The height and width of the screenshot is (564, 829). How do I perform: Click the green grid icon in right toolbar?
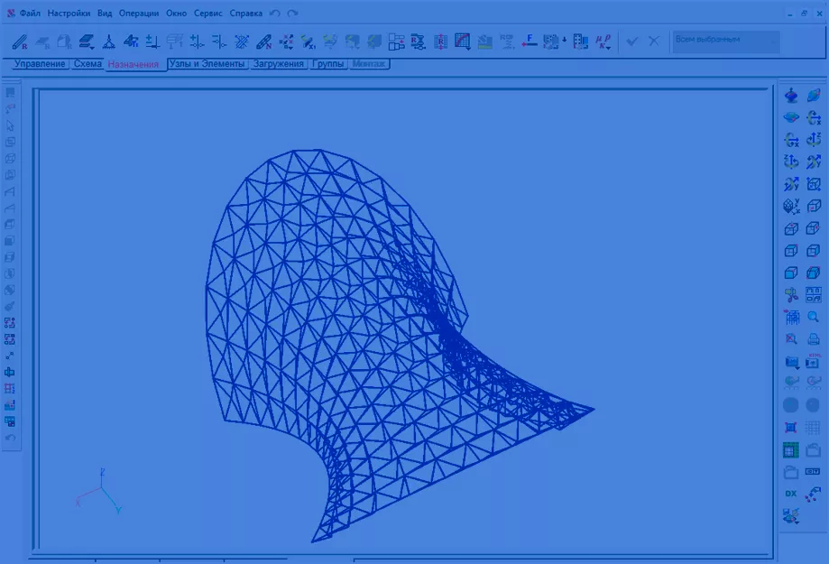pos(791,450)
